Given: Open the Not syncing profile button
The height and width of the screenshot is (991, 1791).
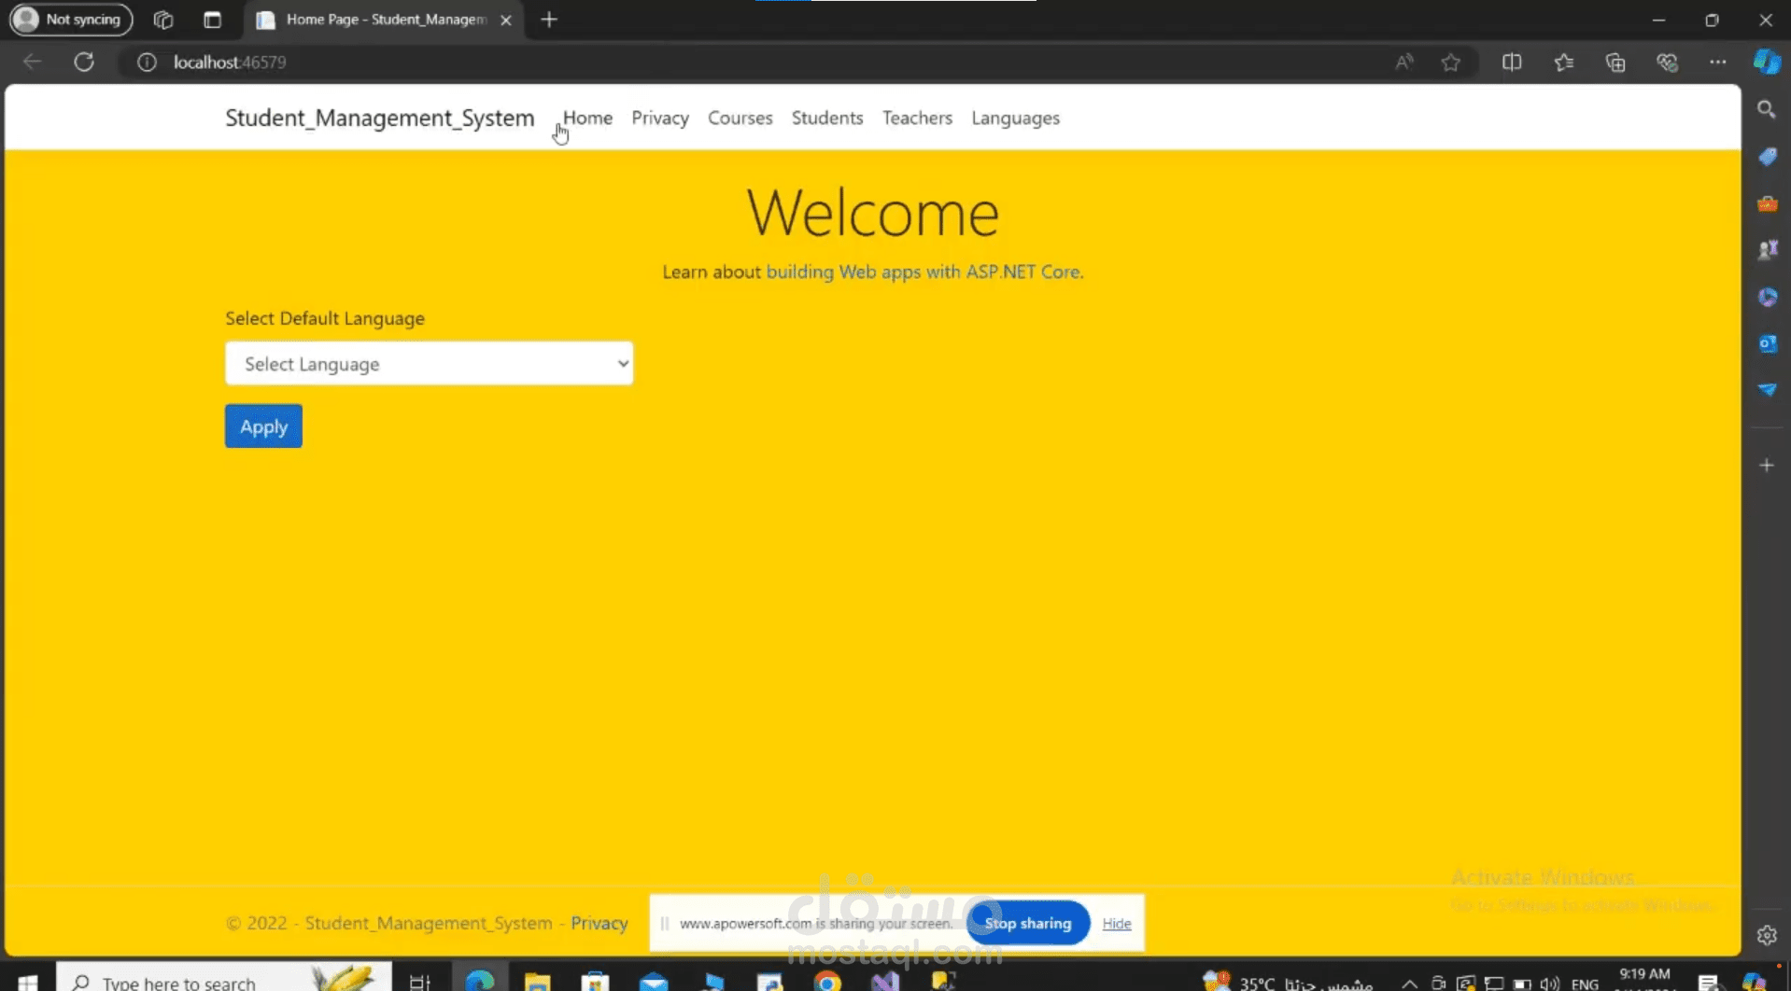Looking at the screenshot, I should [71, 20].
